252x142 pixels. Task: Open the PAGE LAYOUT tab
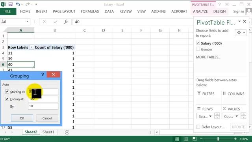64,11
